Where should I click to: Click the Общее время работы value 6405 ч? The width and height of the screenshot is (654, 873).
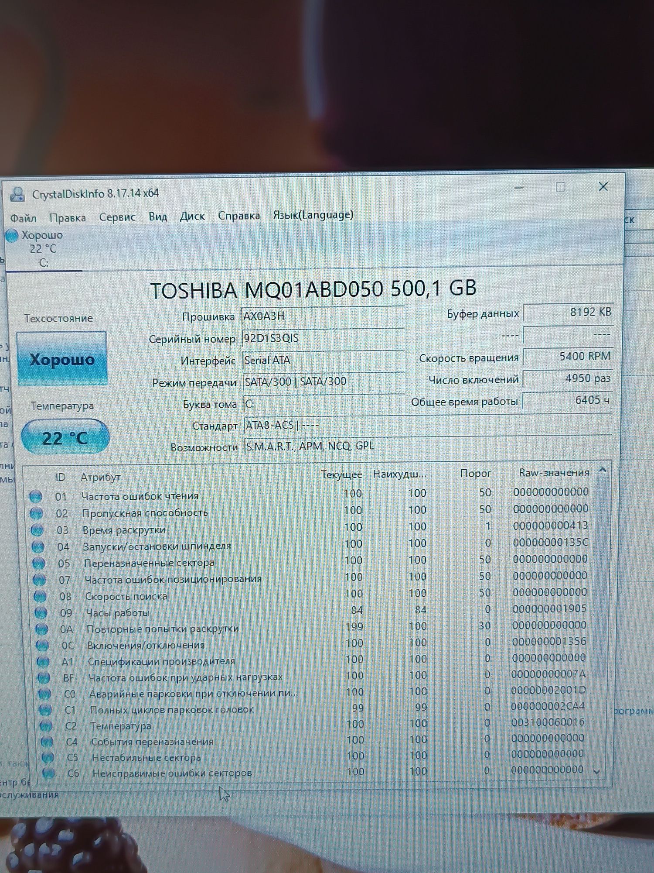(x=567, y=400)
